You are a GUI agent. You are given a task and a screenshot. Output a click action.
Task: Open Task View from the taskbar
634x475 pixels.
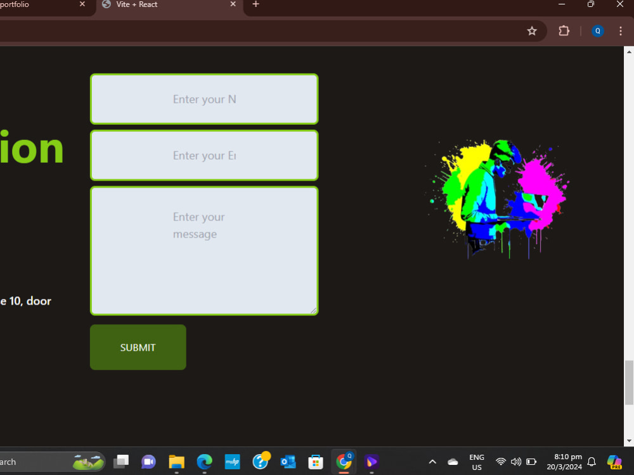121,461
